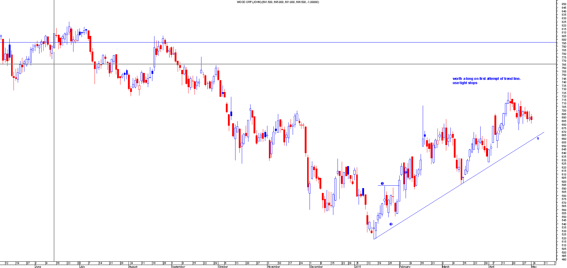Click the 'October' month label on time axis

[x=223, y=266]
